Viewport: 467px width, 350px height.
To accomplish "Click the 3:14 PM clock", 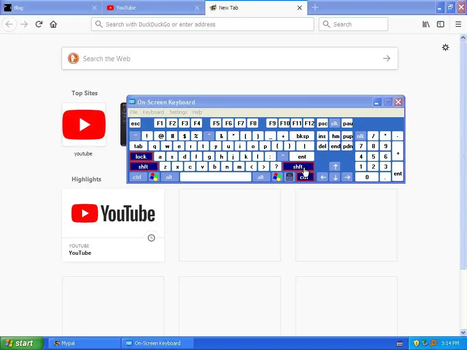I will coord(450,343).
